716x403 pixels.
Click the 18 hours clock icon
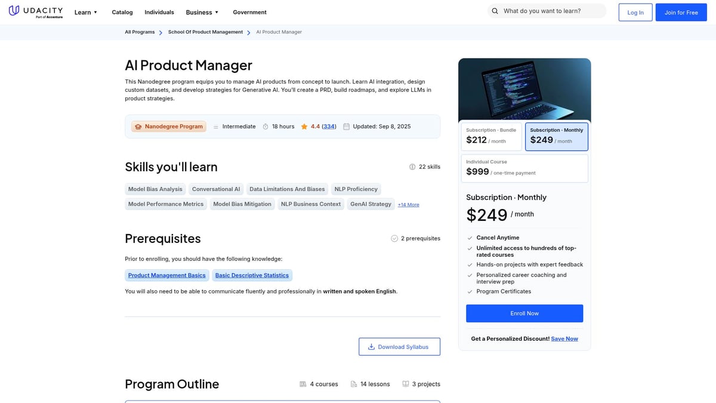(266, 127)
